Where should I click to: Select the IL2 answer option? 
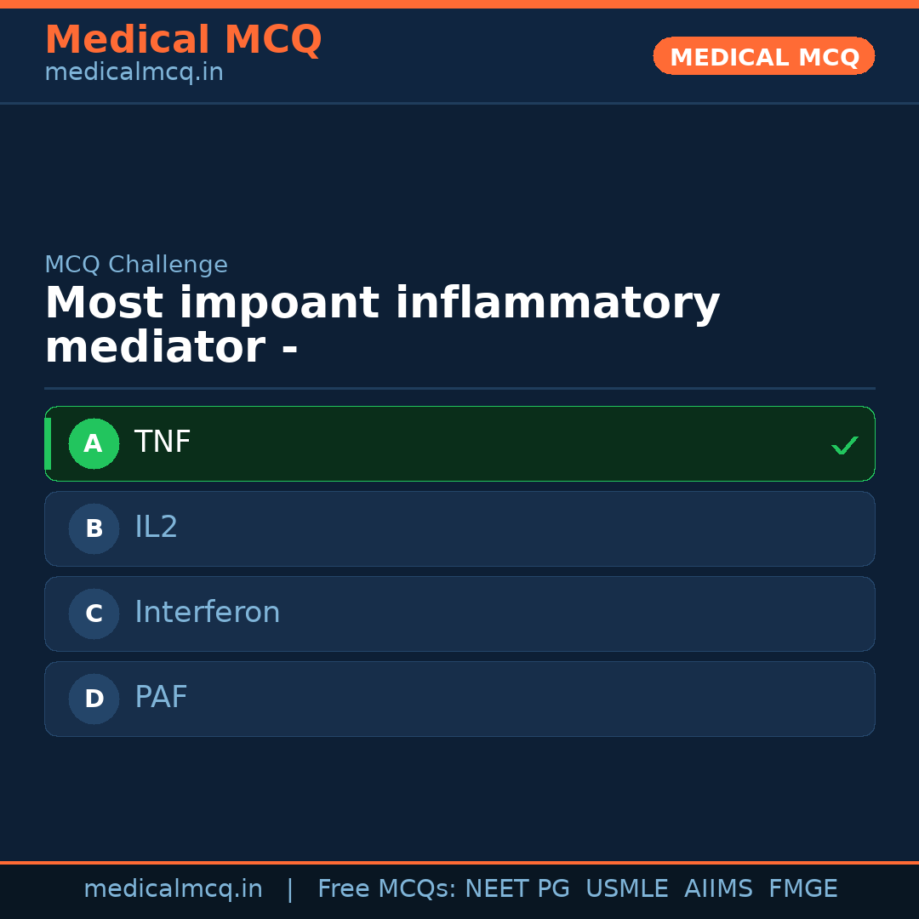(x=459, y=528)
